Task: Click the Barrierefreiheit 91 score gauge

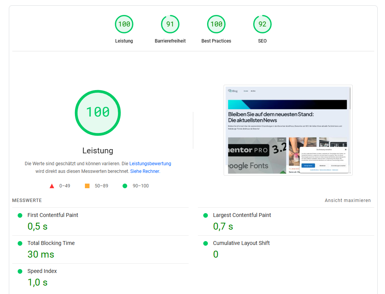Action: point(170,24)
